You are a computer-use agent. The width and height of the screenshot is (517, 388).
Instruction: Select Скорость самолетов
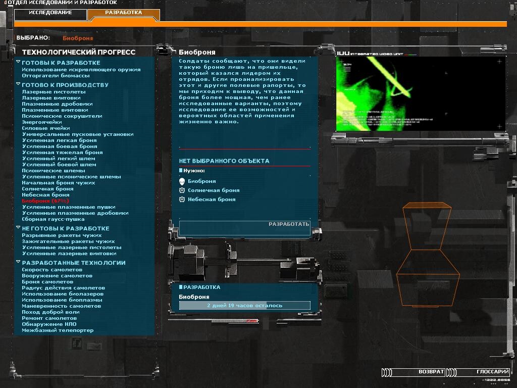click(x=52, y=270)
